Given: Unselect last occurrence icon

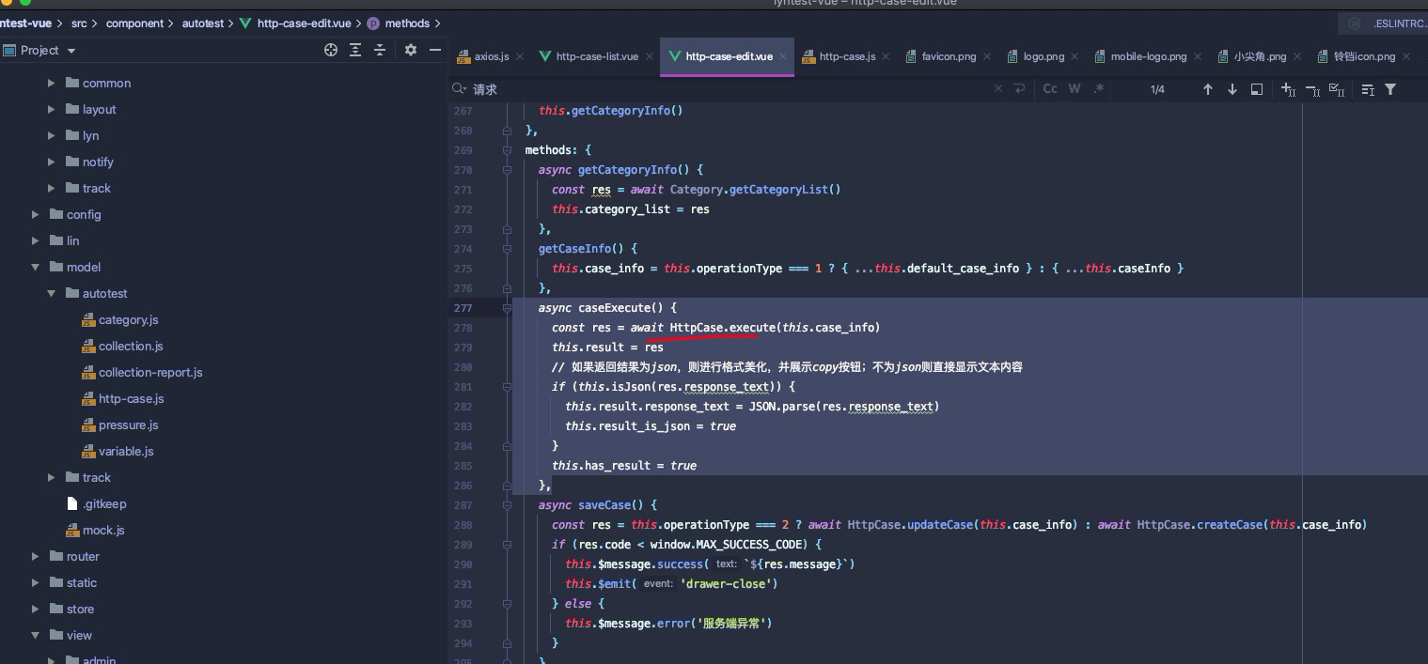Looking at the screenshot, I should point(1312,89).
